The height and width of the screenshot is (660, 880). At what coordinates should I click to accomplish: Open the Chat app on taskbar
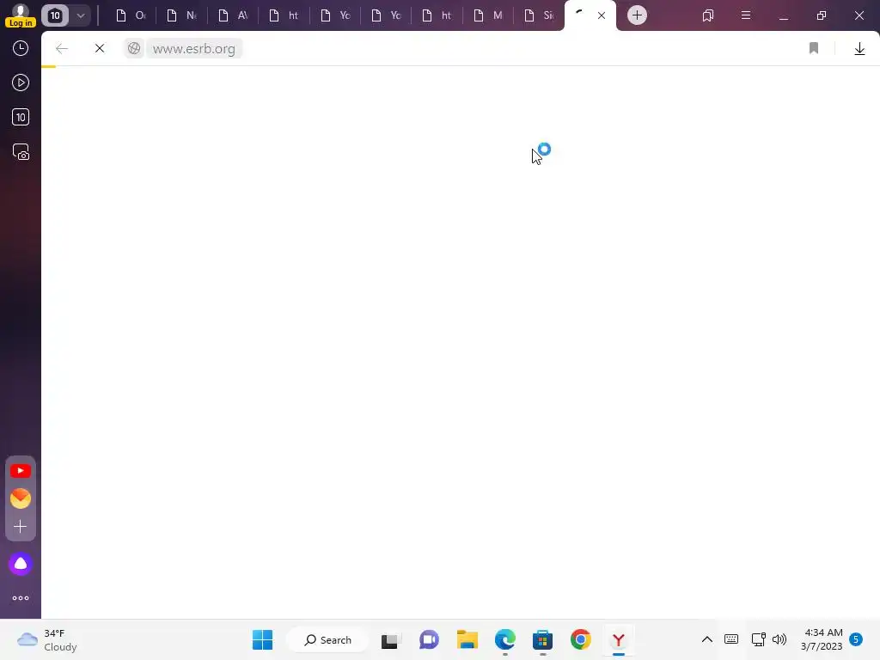coord(430,639)
